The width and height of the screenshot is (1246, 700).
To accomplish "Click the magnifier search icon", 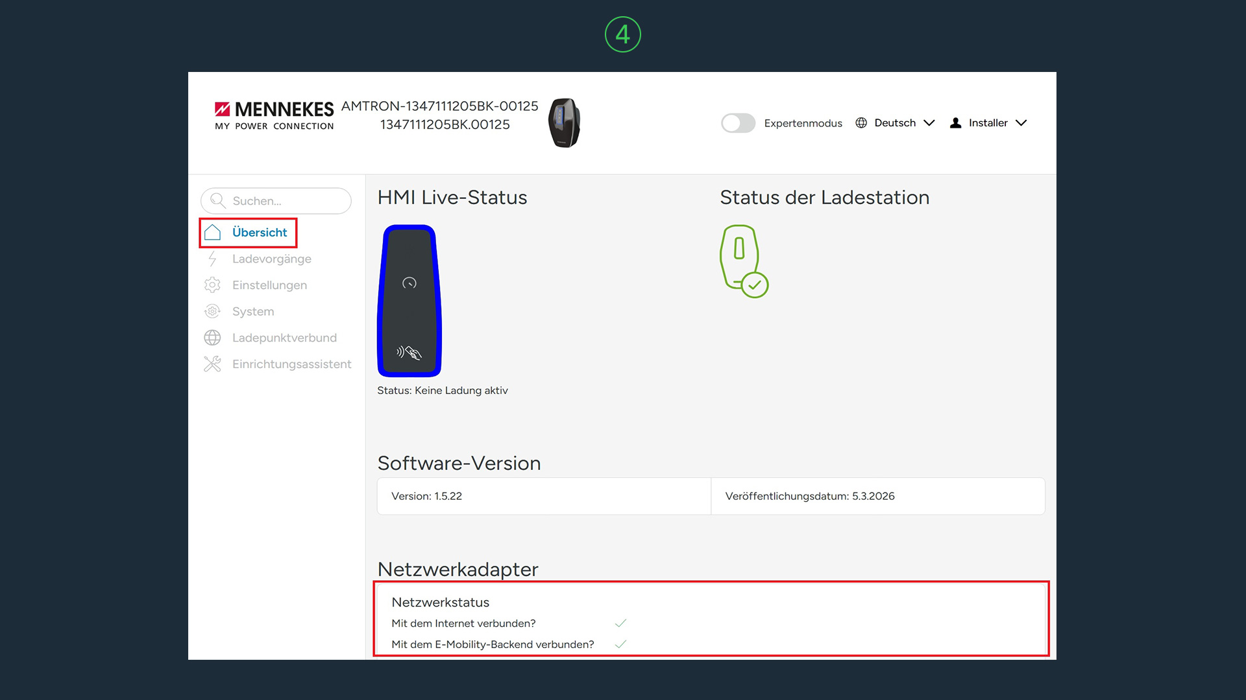I will coord(218,201).
